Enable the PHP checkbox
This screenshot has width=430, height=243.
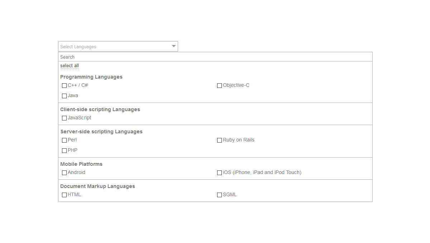pos(64,150)
